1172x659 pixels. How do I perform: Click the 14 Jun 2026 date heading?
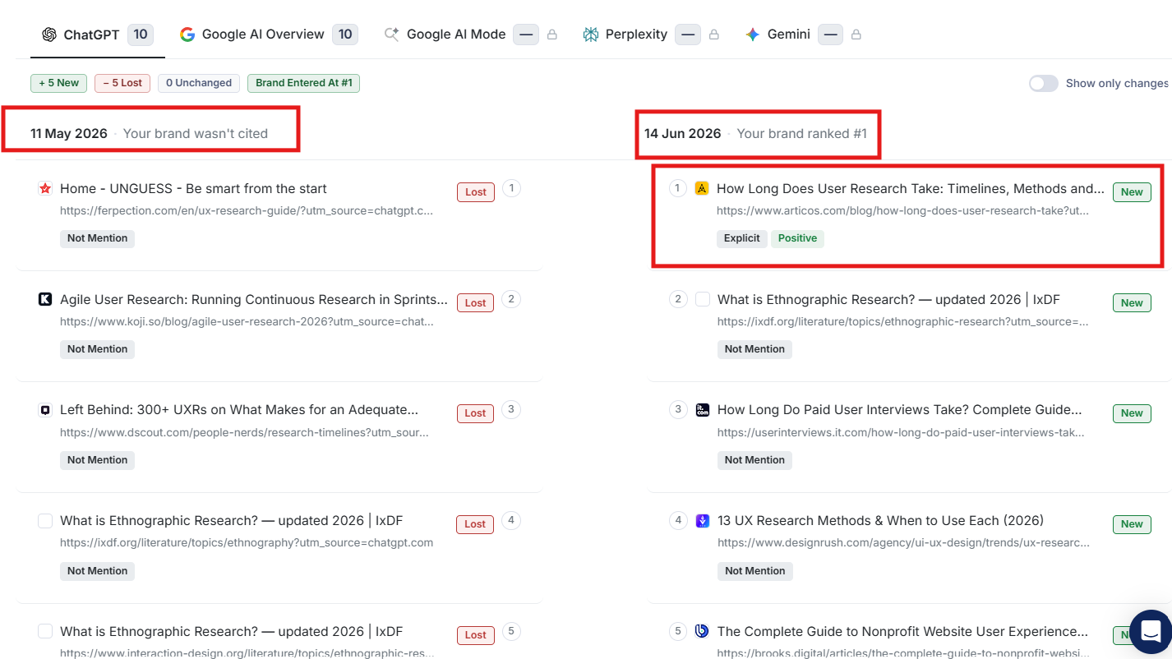point(683,134)
